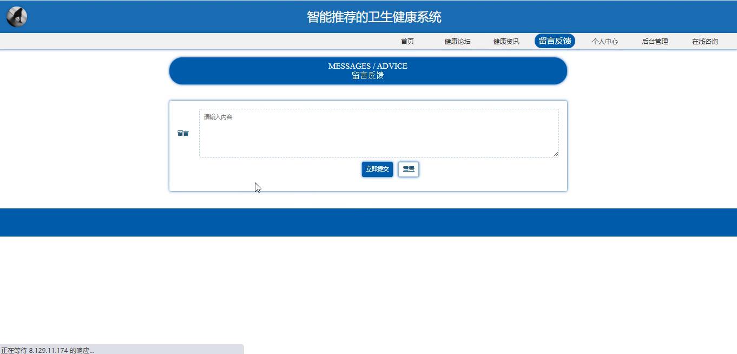
Task: Open 个人中心 personal center
Action: click(604, 42)
